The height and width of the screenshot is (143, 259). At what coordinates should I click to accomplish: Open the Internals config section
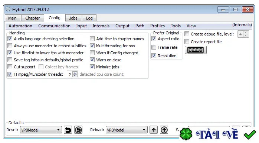click(x=101, y=26)
